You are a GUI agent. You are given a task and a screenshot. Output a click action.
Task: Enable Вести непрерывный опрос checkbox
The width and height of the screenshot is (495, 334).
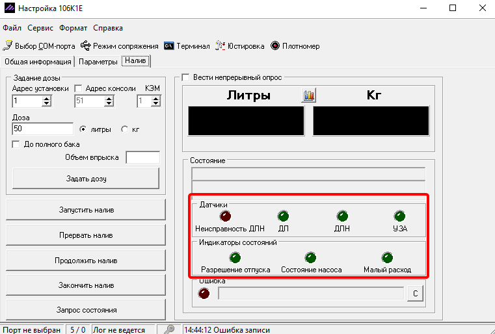pyautogui.click(x=185, y=77)
